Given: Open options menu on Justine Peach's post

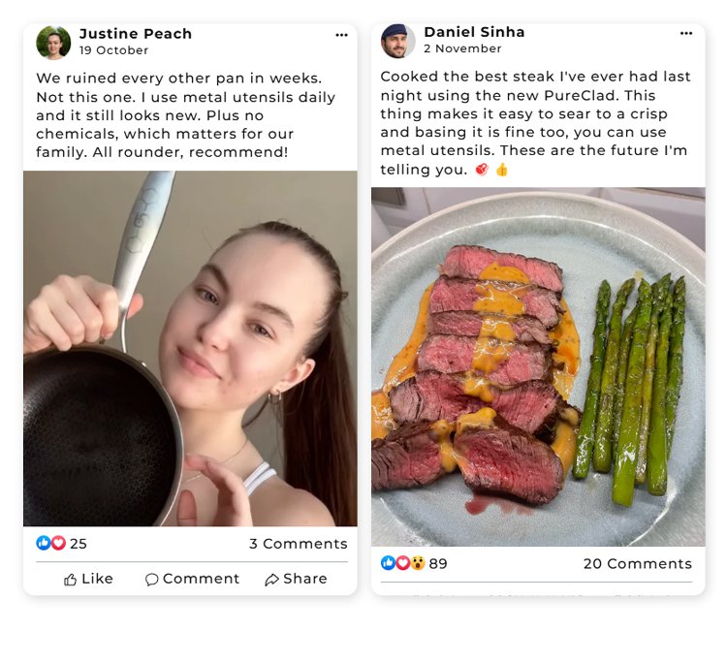Looking at the screenshot, I should (x=341, y=35).
